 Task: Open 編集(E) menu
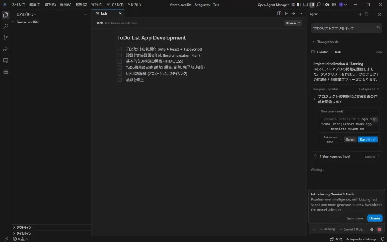tap(35, 5)
